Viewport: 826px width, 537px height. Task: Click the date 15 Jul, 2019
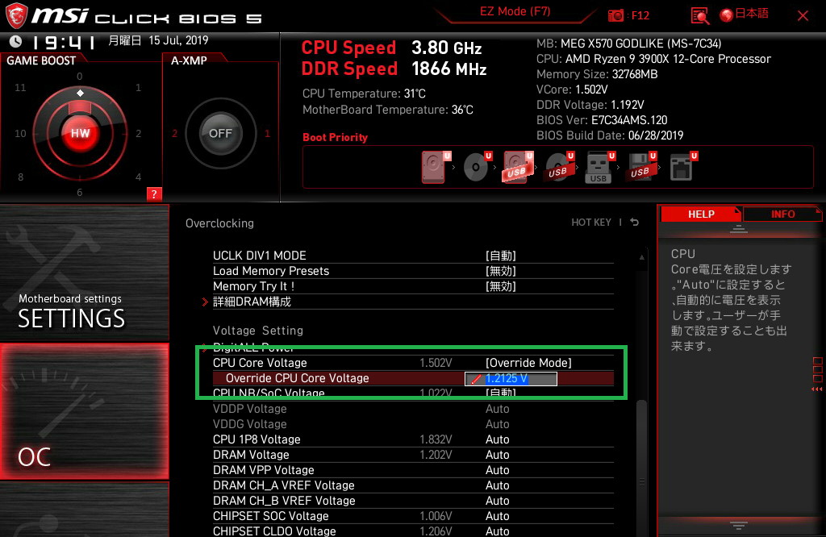[x=178, y=40]
